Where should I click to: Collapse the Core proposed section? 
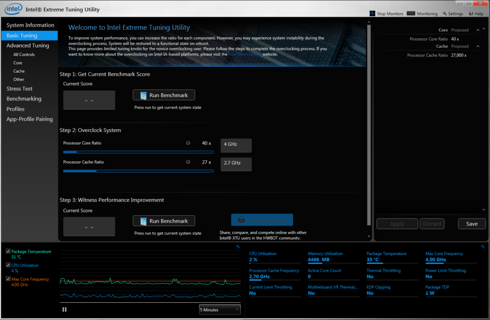(x=478, y=30)
